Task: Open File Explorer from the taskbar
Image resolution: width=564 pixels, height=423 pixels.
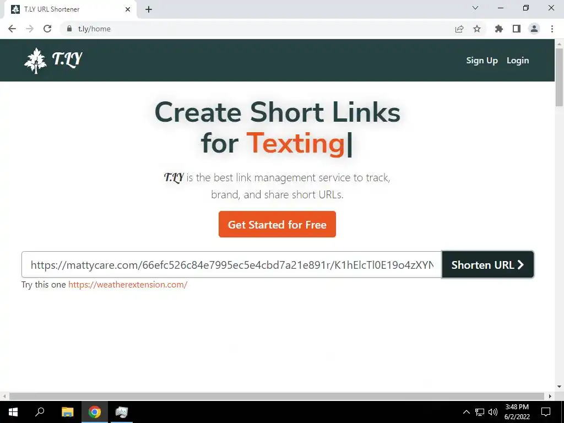Action: pos(67,412)
